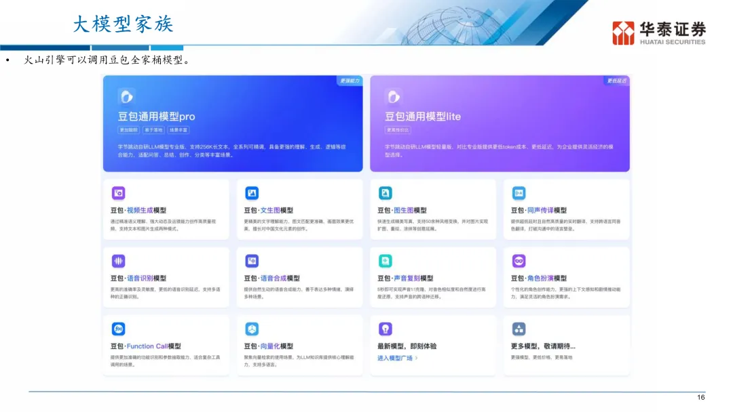Open the 豆包通用模型pro title
The image size is (733, 412).
point(157,117)
